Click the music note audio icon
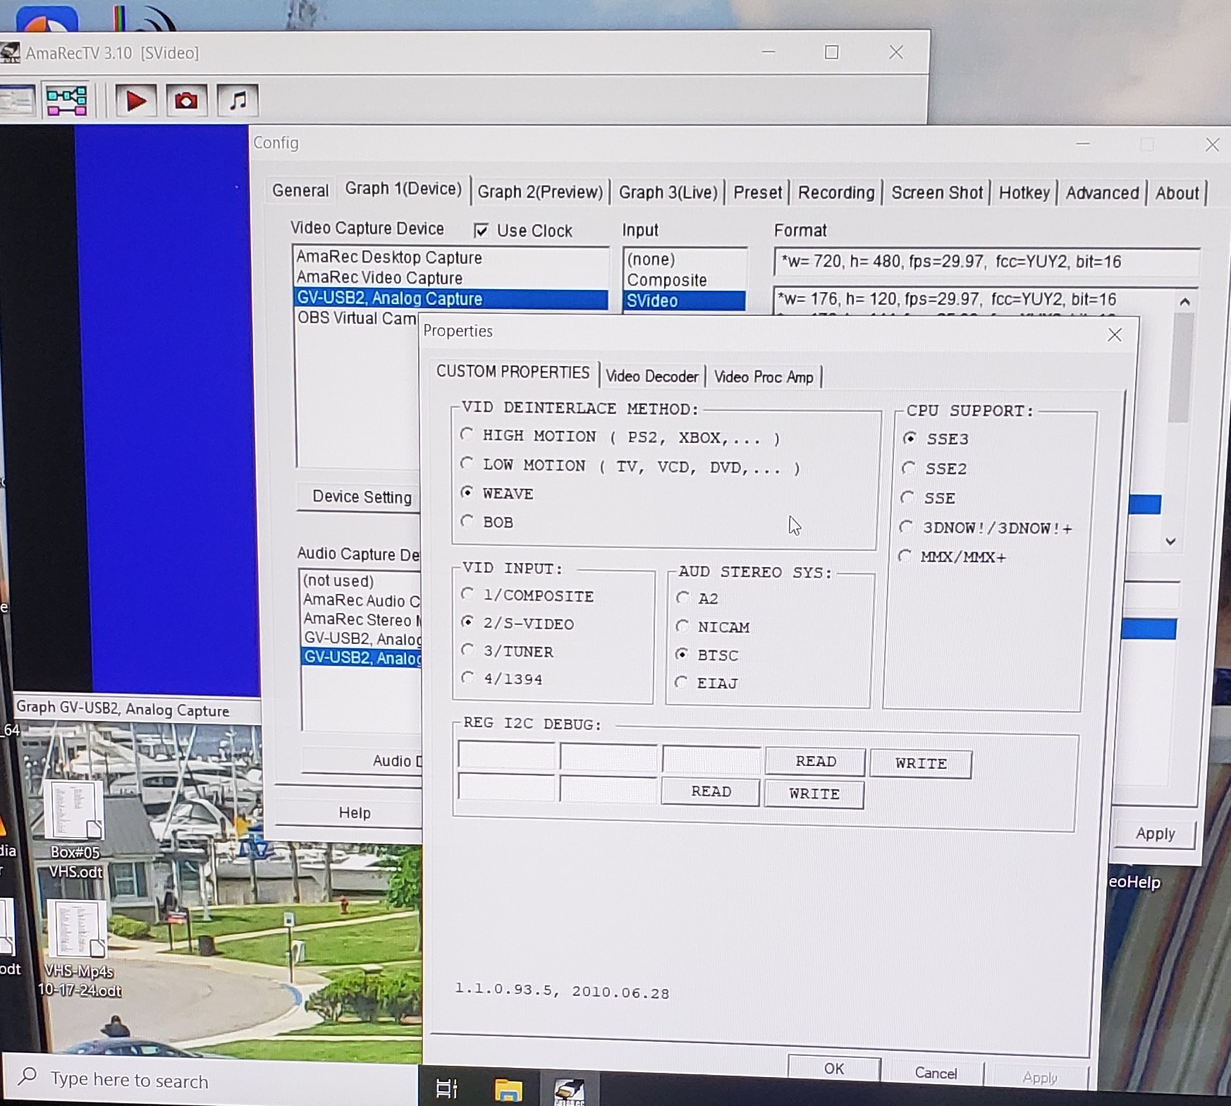 click(x=238, y=101)
